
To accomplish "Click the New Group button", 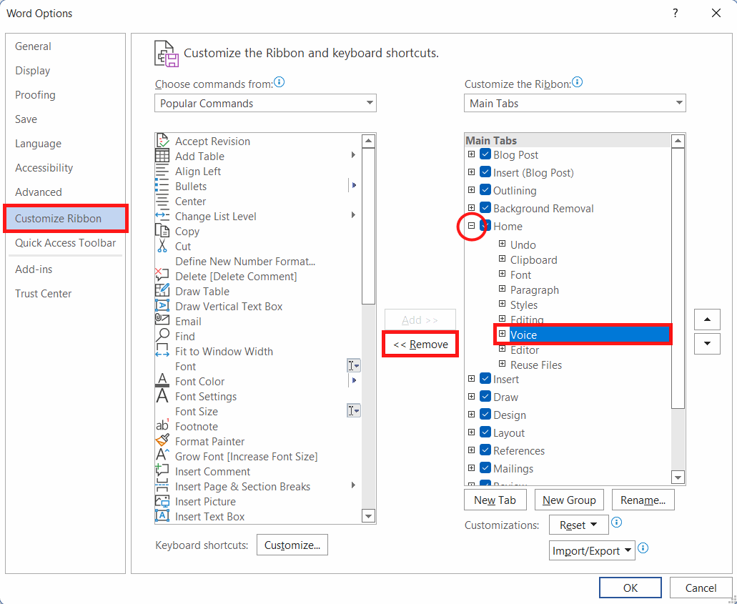I will [569, 500].
